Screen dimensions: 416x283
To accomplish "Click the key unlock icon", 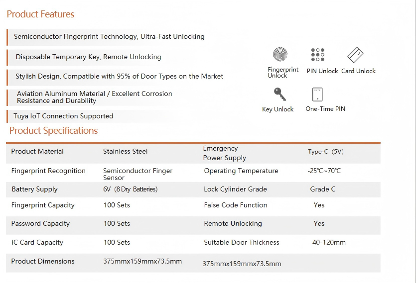I will click(x=279, y=94).
